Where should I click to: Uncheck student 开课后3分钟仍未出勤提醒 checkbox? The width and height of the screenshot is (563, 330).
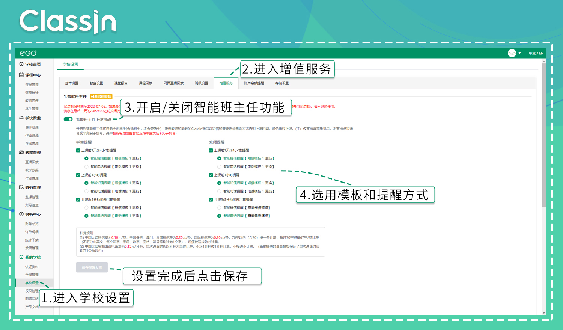[78, 200]
